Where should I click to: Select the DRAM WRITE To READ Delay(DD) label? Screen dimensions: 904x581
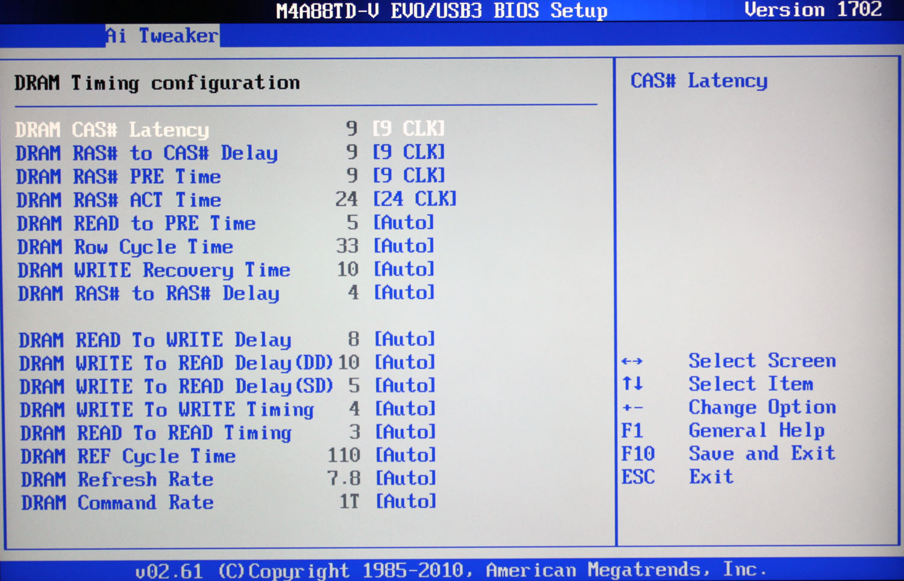click(x=175, y=363)
